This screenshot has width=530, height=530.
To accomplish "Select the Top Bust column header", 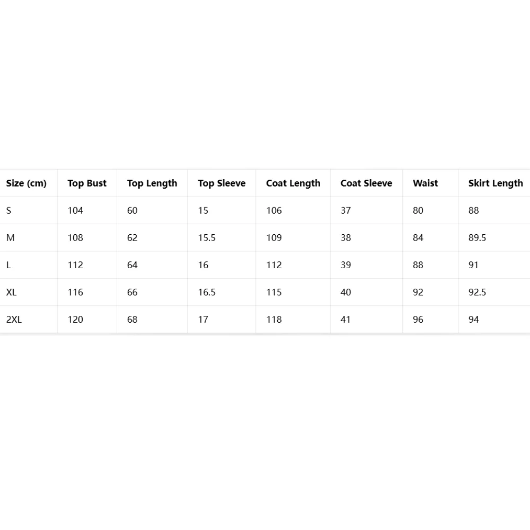I will pyautogui.click(x=87, y=183).
